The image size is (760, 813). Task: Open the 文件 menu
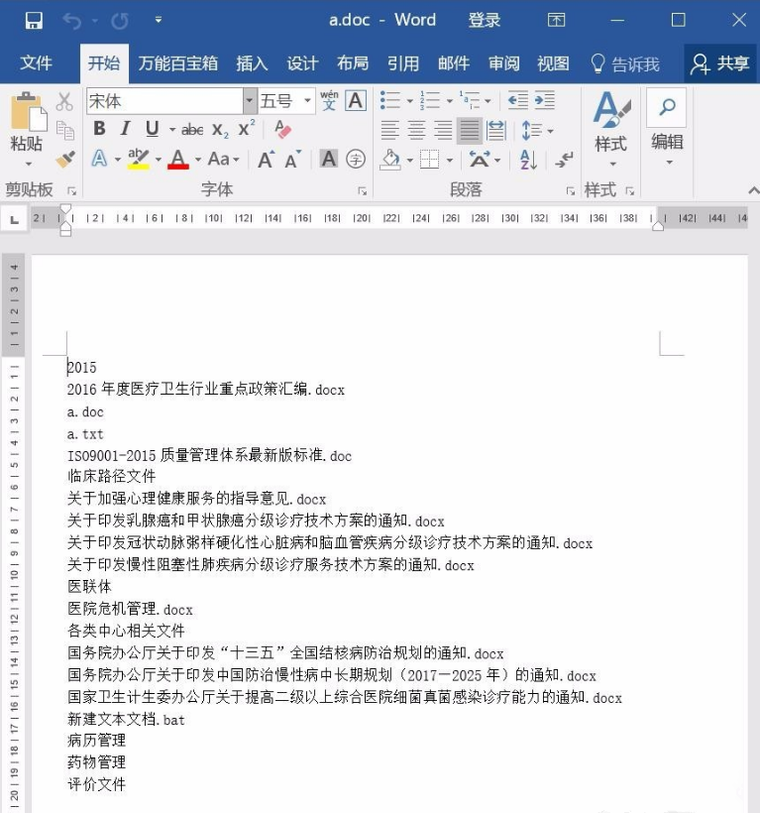[36, 63]
